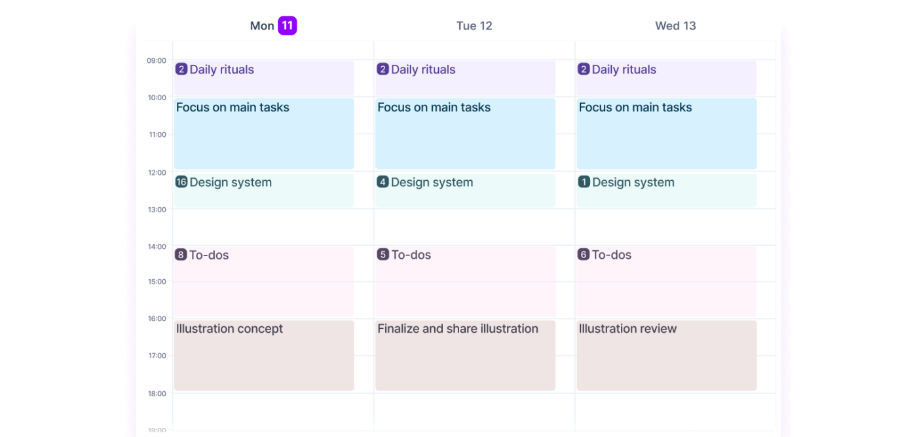Open Monday's Focus on main tasks block

click(264, 134)
